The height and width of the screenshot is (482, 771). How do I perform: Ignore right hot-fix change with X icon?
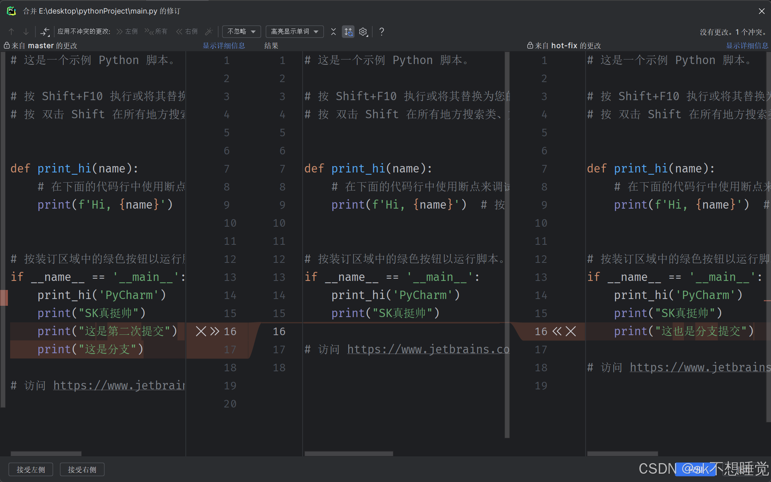571,331
